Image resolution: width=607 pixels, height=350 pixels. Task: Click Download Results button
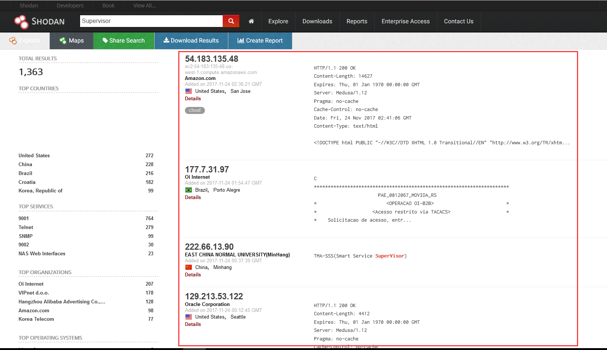(x=191, y=41)
